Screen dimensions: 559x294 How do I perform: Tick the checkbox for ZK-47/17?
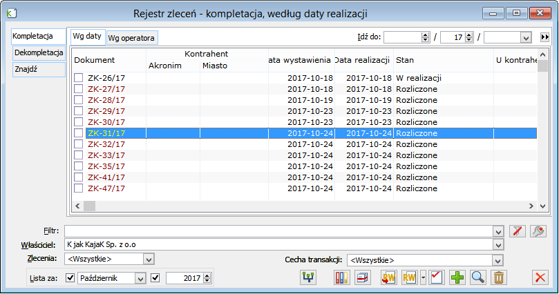(x=79, y=188)
